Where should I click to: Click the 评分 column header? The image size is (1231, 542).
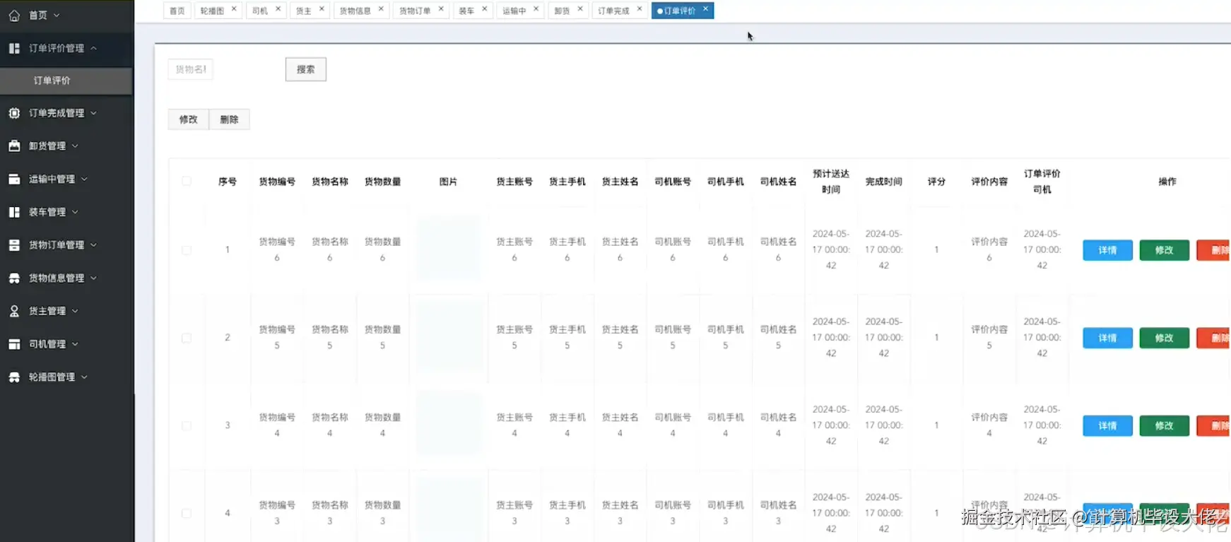(936, 182)
